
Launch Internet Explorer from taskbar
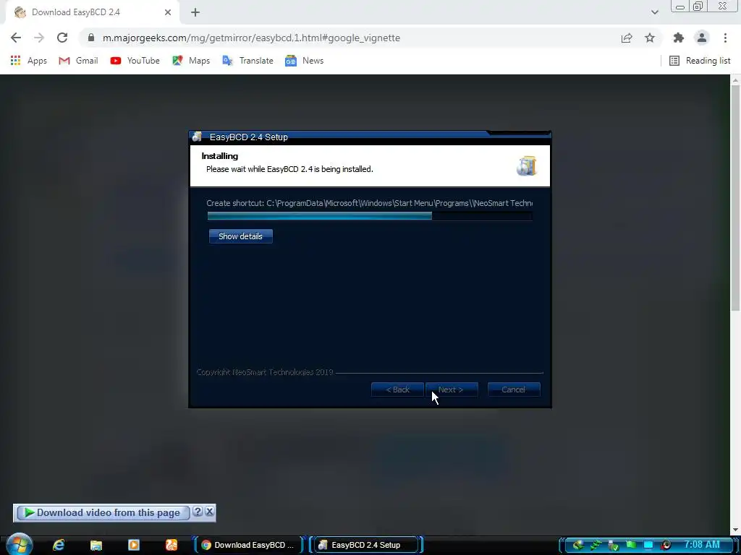(59, 545)
